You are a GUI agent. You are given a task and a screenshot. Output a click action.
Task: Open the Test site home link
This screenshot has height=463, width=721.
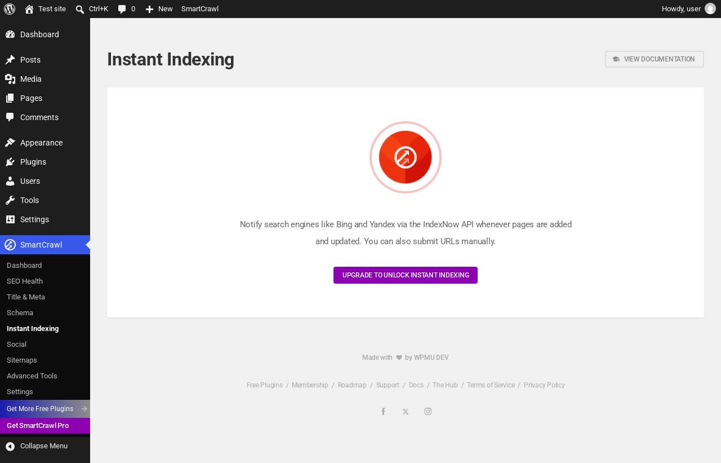click(x=45, y=9)
